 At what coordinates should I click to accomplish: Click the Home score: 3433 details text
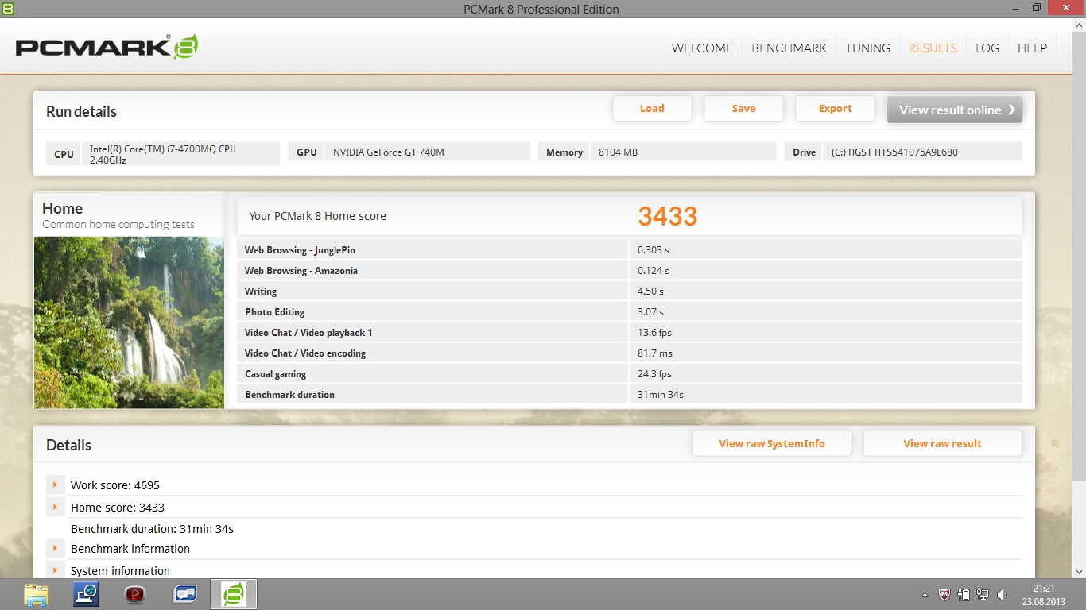click(x=118, y=508)
